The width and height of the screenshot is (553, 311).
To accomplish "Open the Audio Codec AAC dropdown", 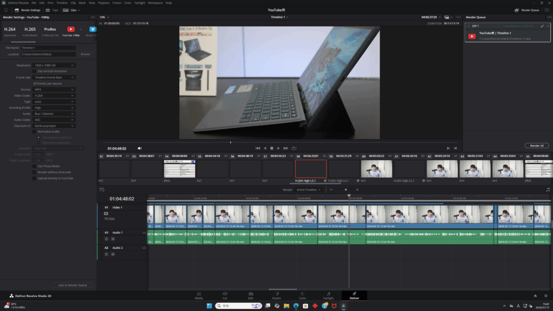I will point(54,119).
